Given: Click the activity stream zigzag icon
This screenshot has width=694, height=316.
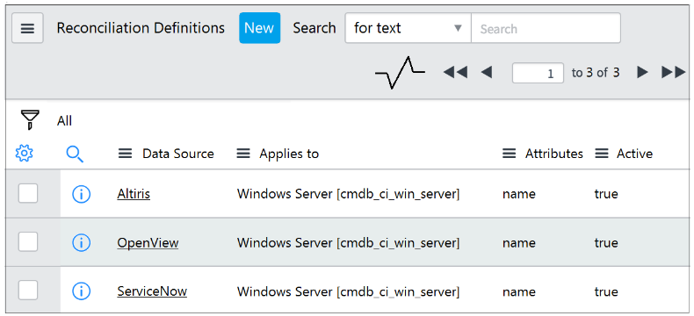Looking at the screenshot, I should click(400, 73).
